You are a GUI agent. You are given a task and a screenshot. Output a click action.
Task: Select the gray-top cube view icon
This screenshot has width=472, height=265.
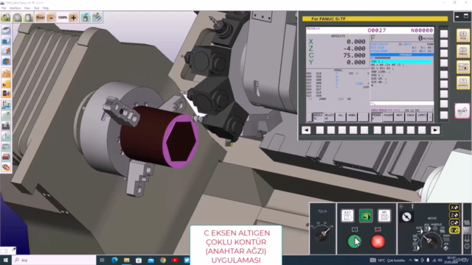[6, 30]
